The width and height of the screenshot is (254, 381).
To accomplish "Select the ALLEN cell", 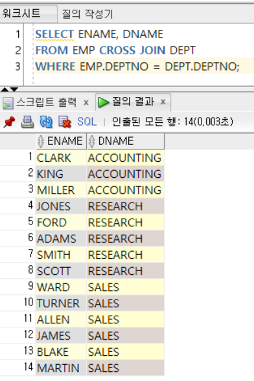I will click(x=61, y=320).
